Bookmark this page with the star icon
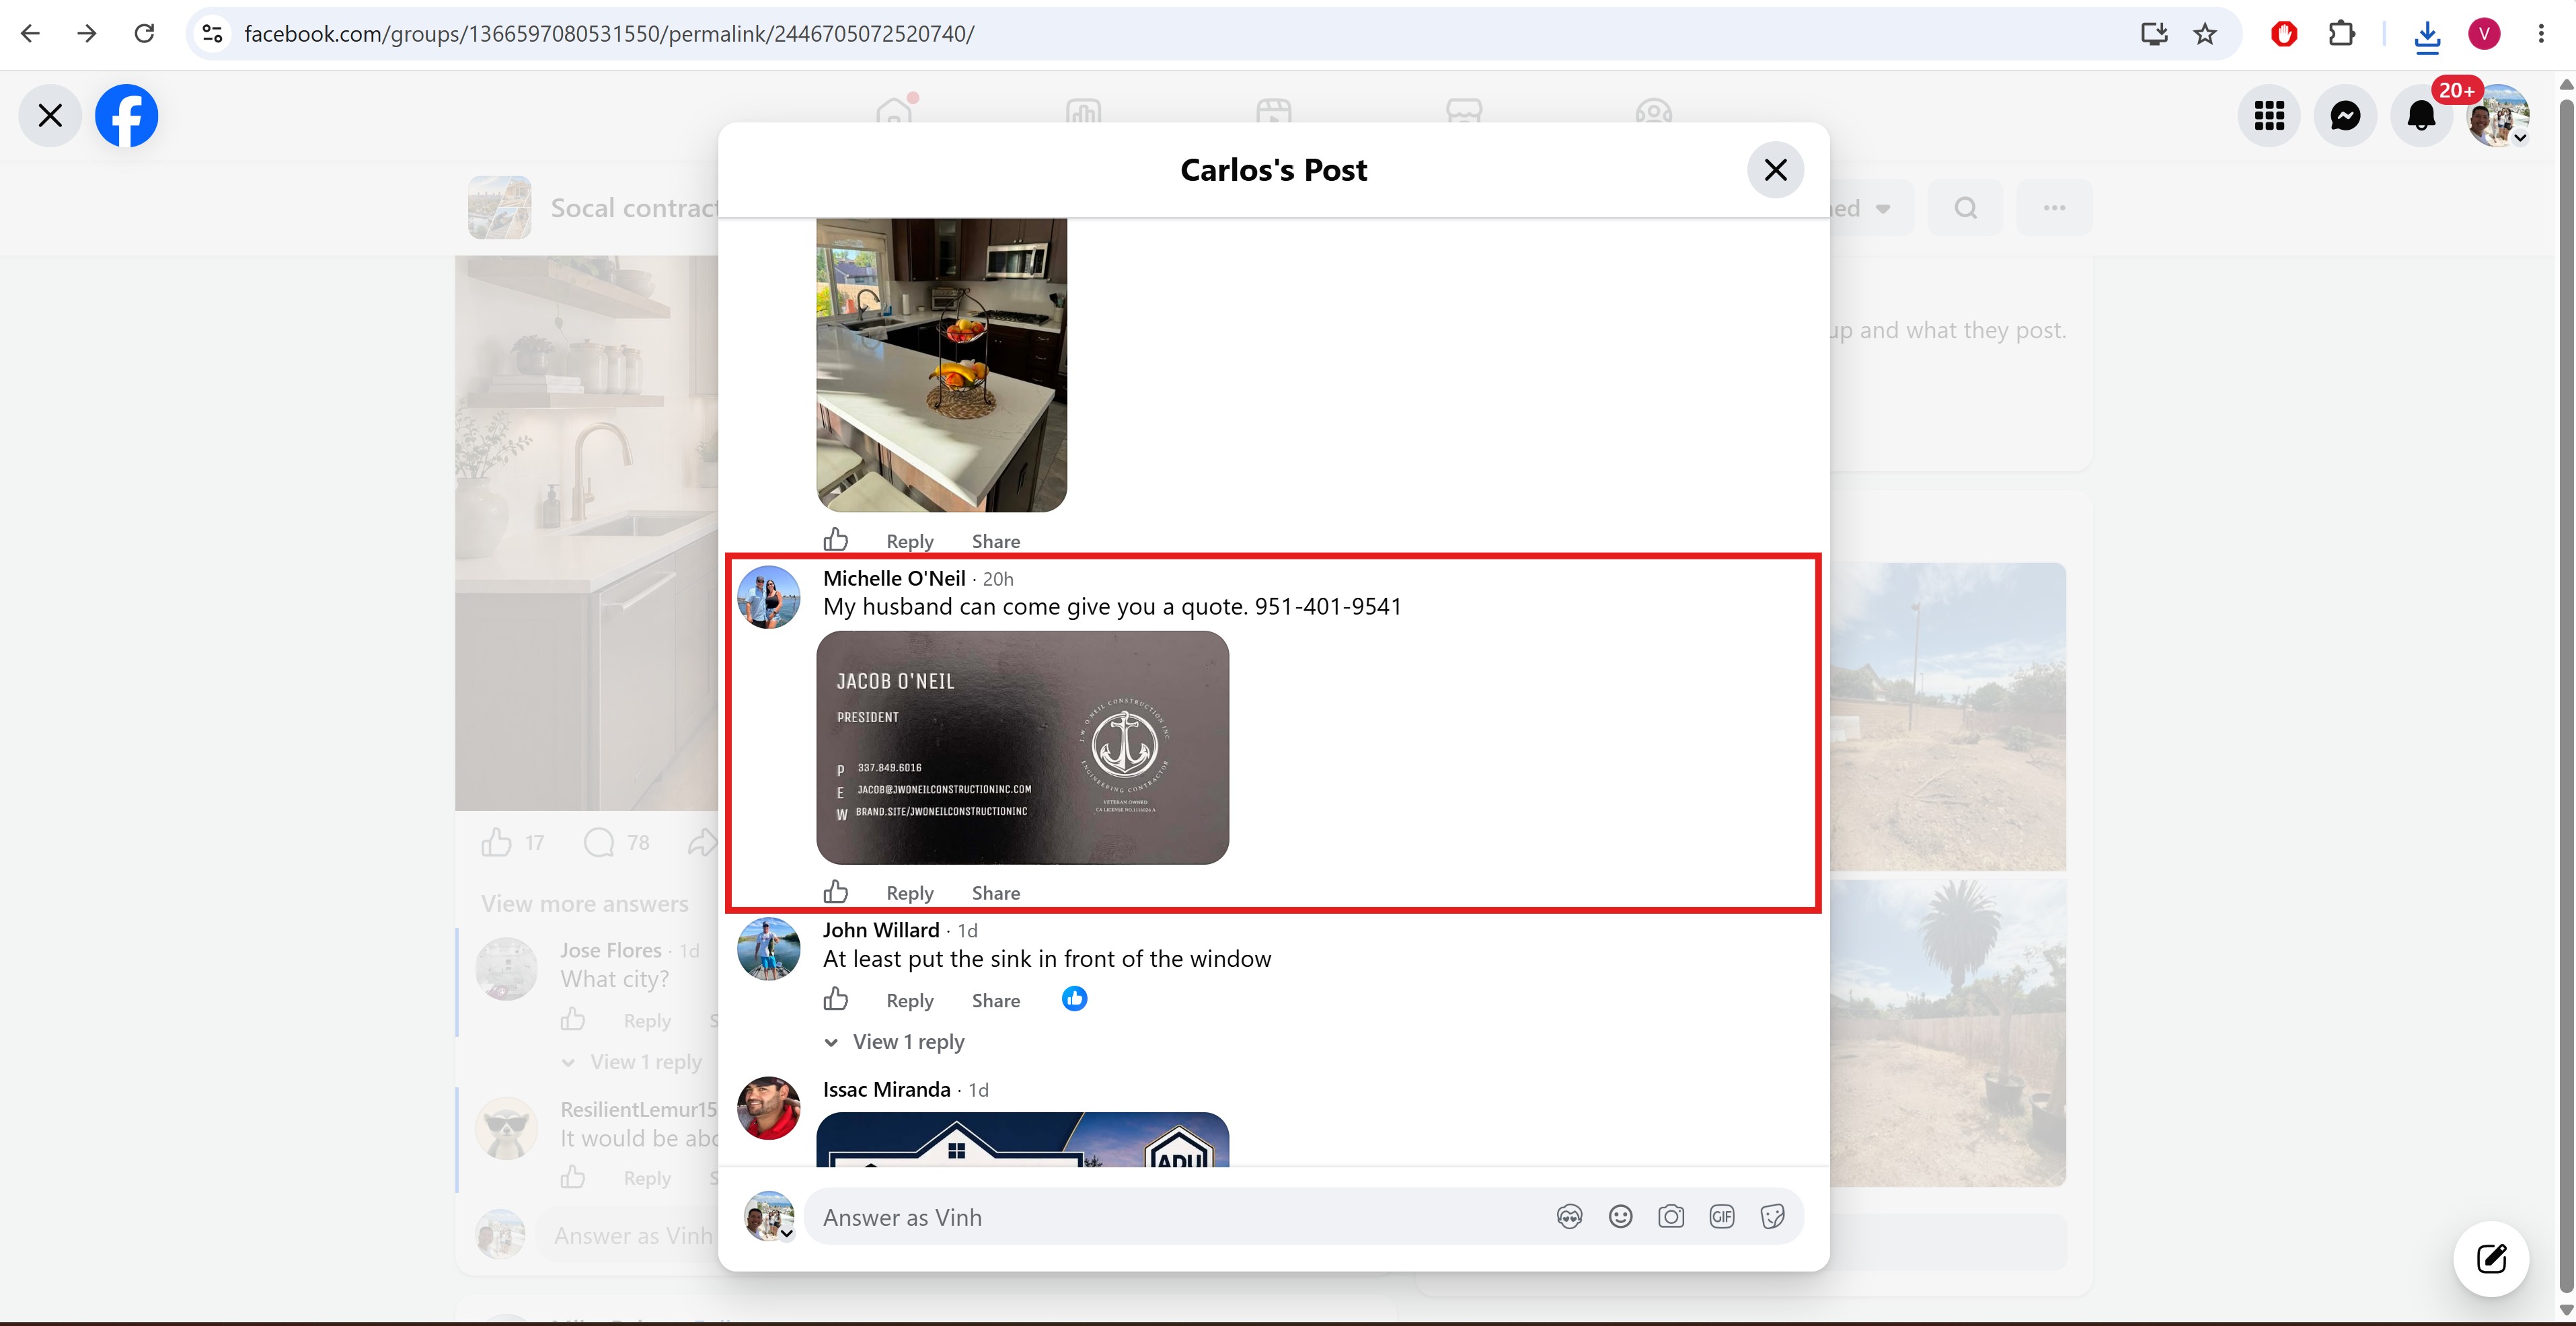Viewport: 2576px width, 1326px height. (x=2205, y=34)
